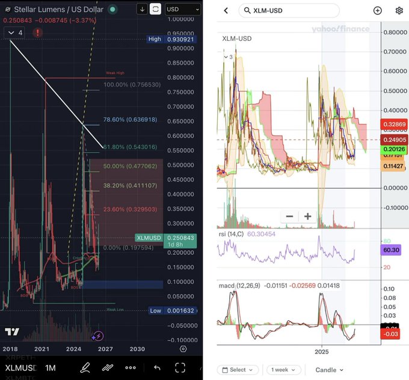The height and width of the screenshot is (380, 409).
Task: Change the 1M timeframe interval
Action: pyautogui.click(x=51, y=368)
